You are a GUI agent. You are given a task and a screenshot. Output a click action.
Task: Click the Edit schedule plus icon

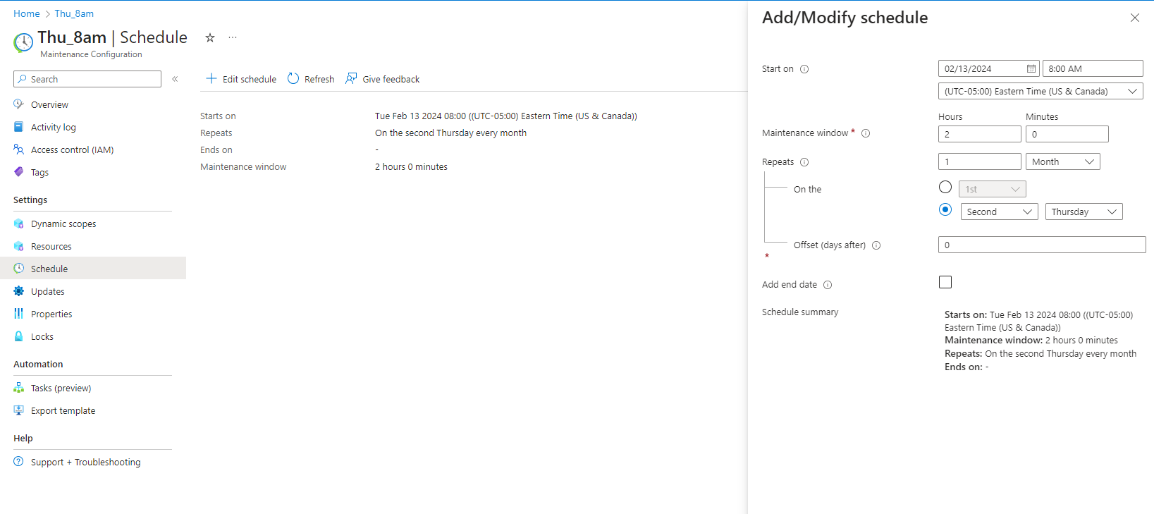pos(211,78)
